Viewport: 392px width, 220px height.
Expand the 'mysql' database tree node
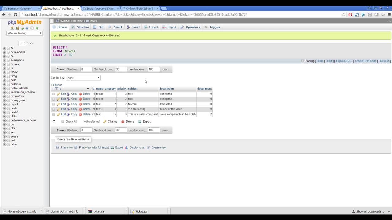4,104
